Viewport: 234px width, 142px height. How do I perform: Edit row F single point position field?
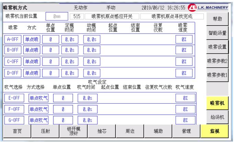pyautogui.click(x=63, y=109)
